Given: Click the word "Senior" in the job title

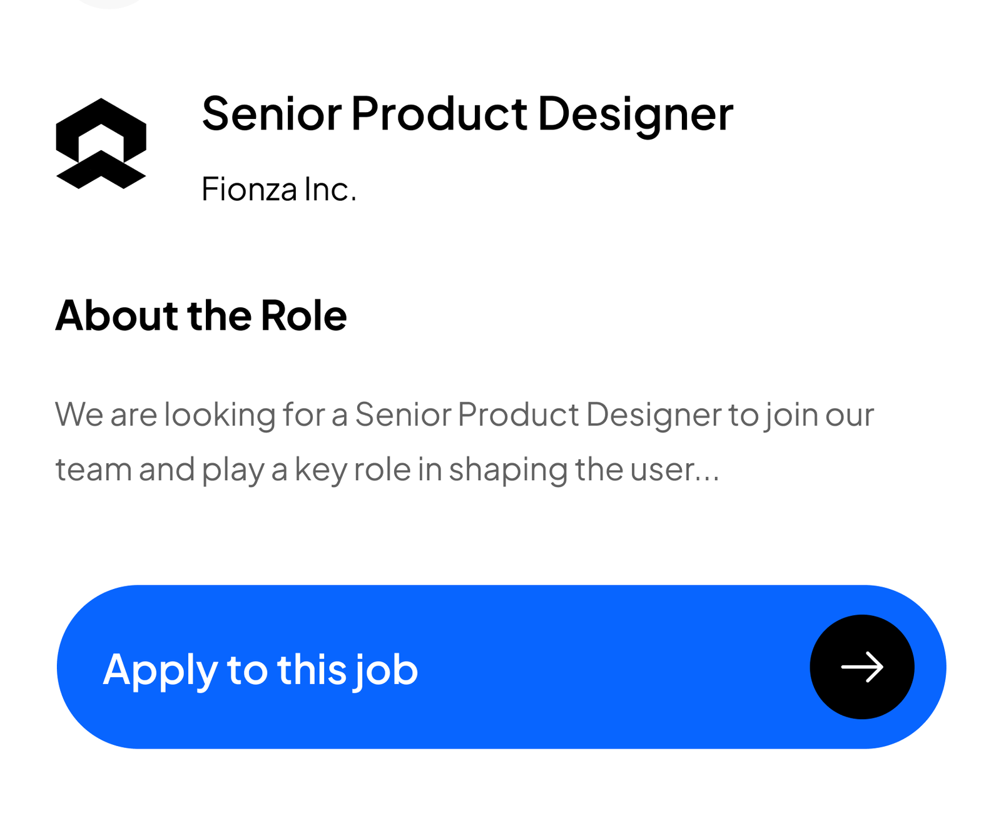Looking at the screenshot, I should (272, 114).
